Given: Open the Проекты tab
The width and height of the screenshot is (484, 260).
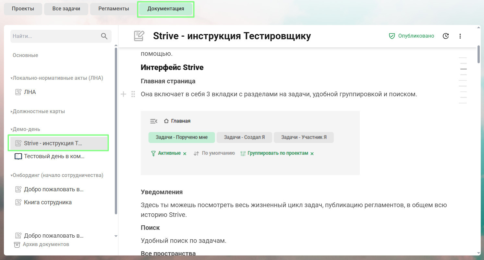Looking at the screenshot, I should pyautogui.click(x=23, y=9).
